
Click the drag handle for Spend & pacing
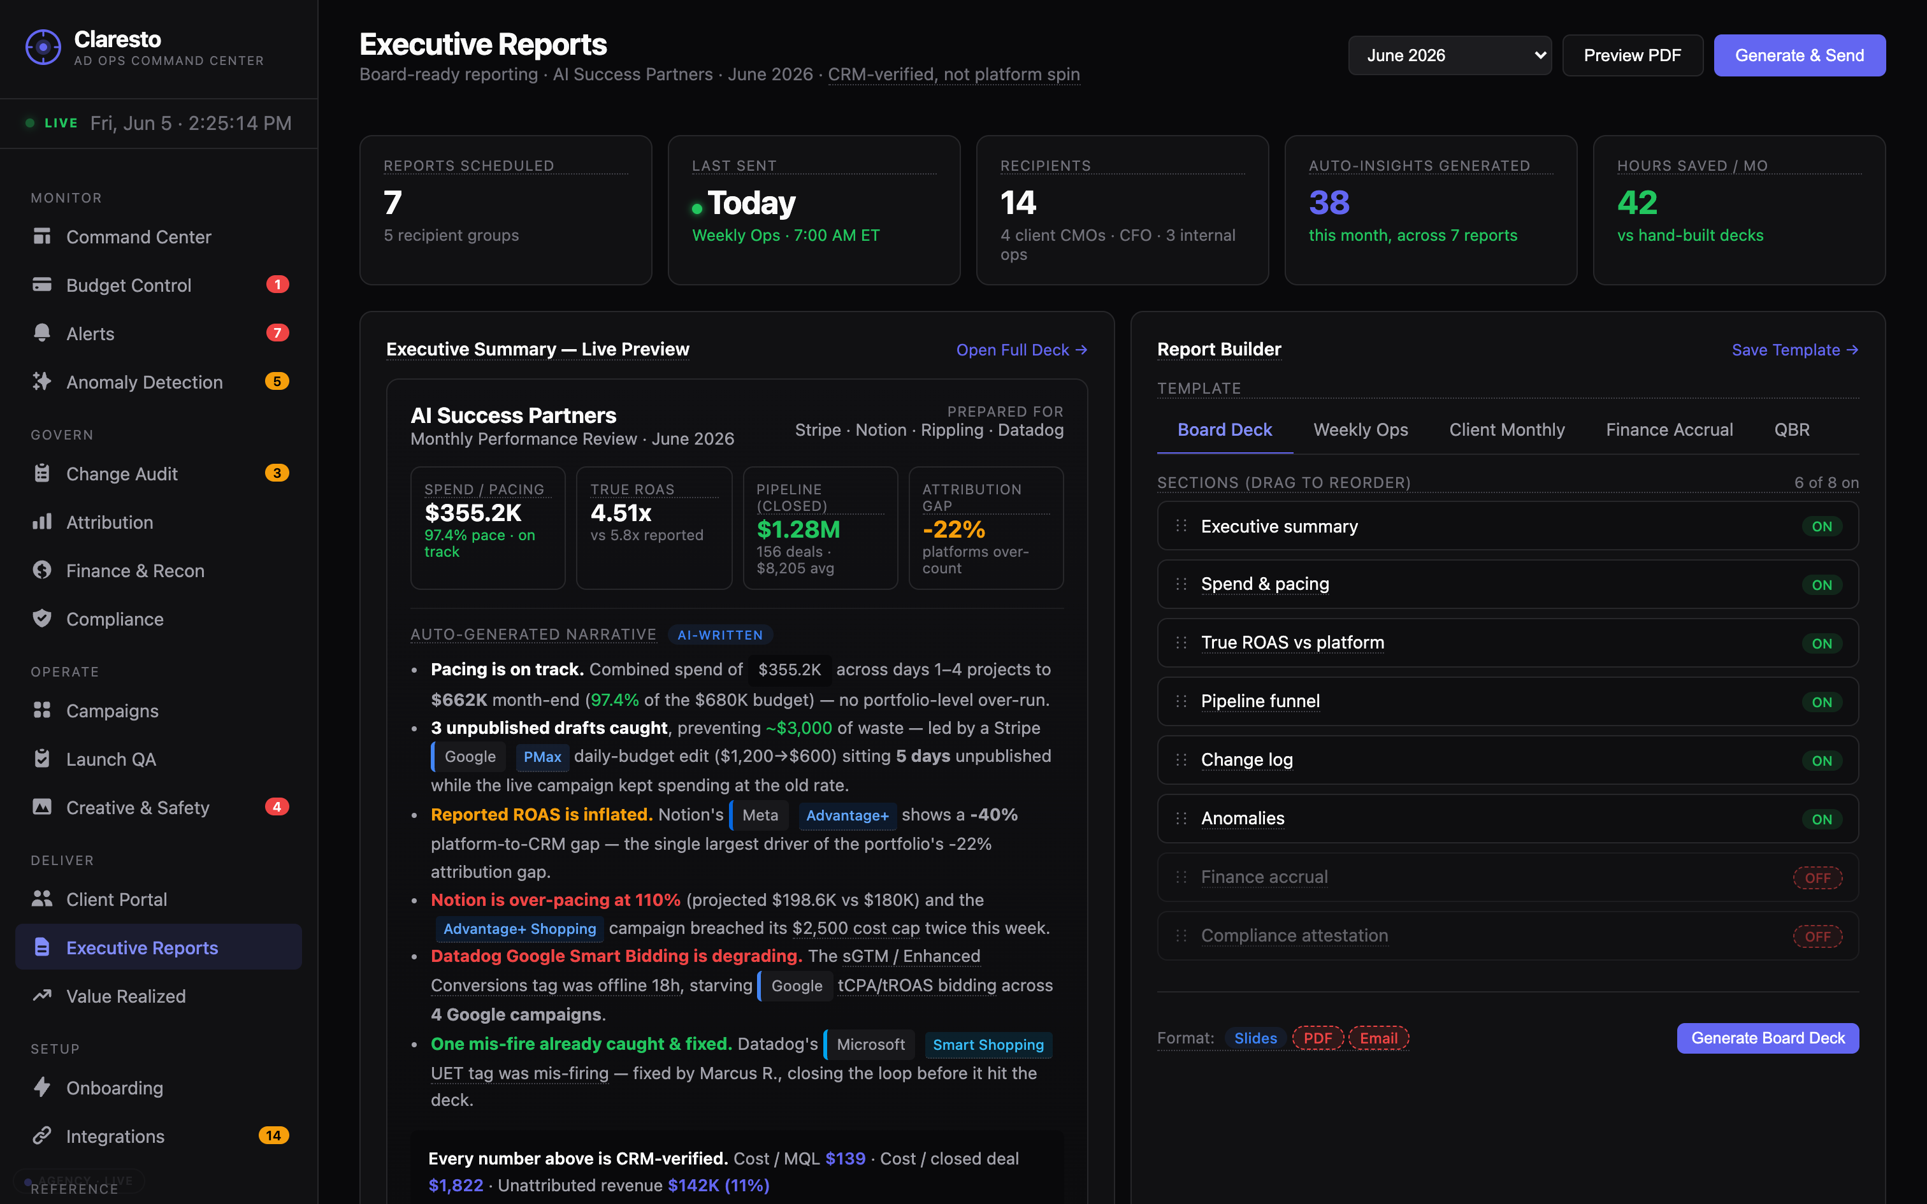(1181, 584)
